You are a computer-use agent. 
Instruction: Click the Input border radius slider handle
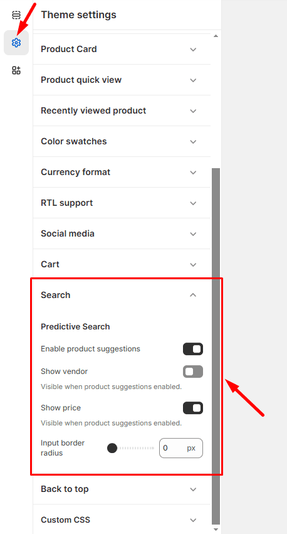pyautogui.click(x=112, y=448)
